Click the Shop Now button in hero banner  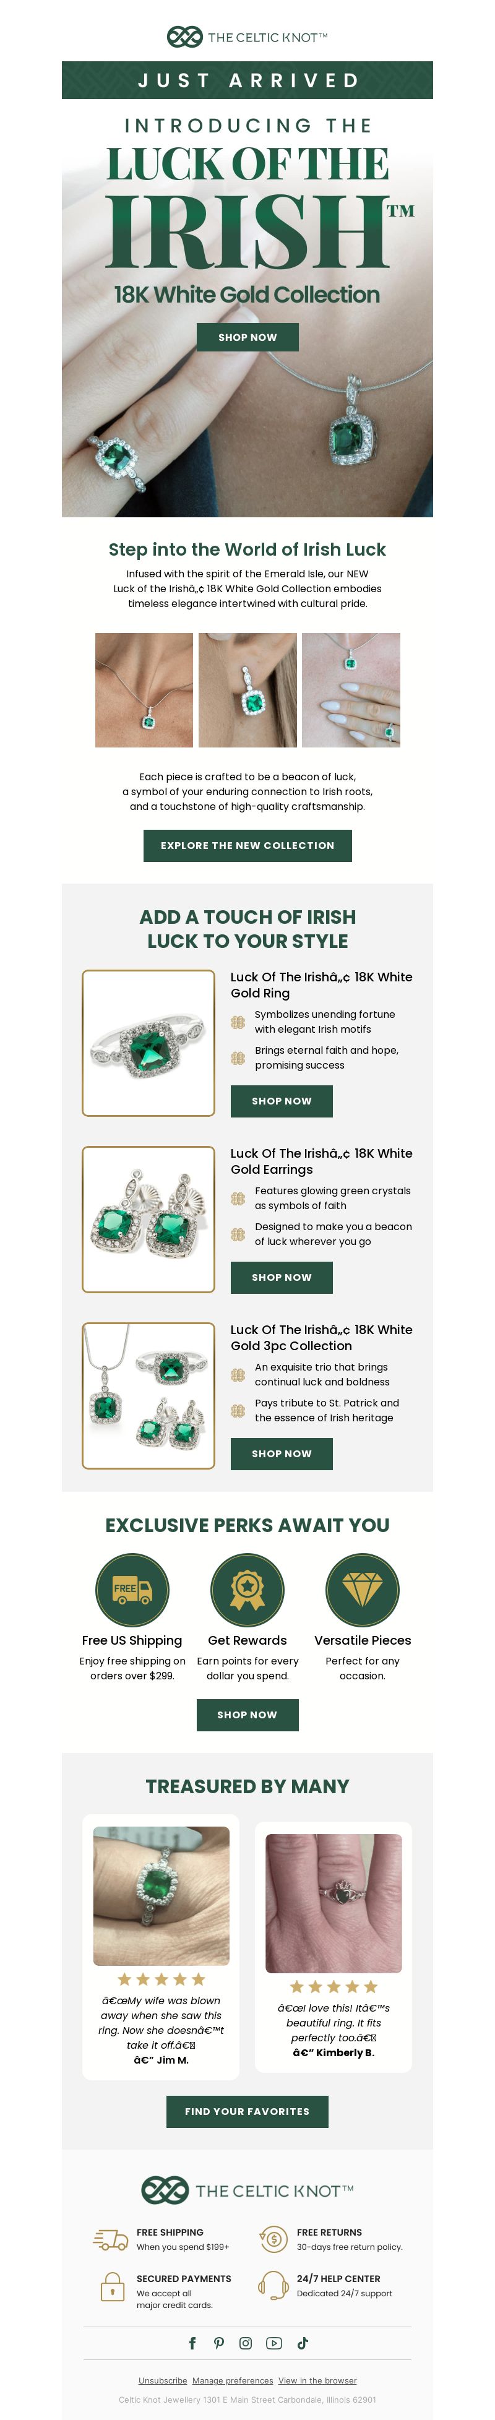247,337
